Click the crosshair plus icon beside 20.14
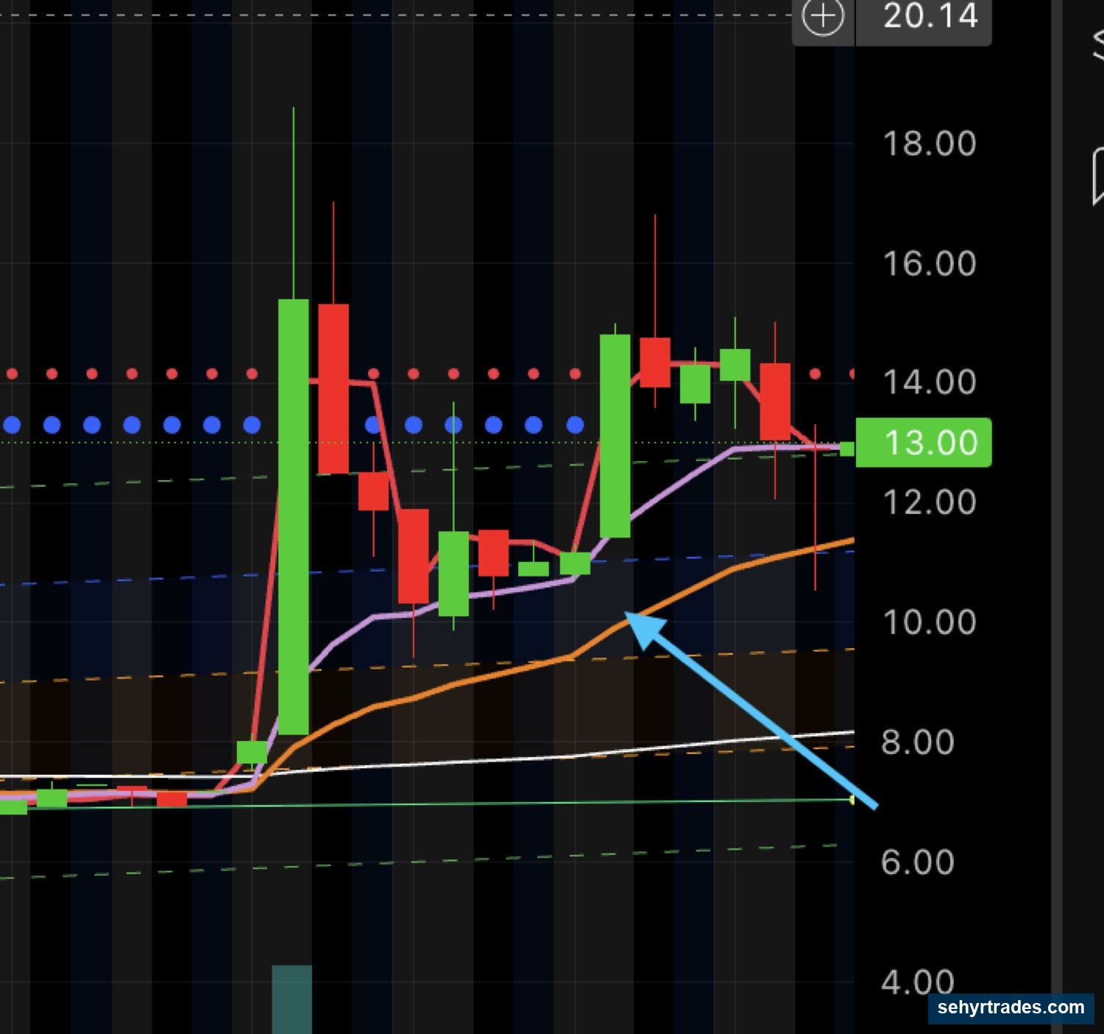1104x1034 pixels. (x=823, y=17)
